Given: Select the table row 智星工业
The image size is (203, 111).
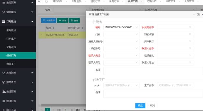Looking at the screenshot, I should tap(62, 35).
